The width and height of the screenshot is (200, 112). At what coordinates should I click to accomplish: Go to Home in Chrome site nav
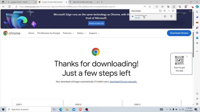(31, 33)
